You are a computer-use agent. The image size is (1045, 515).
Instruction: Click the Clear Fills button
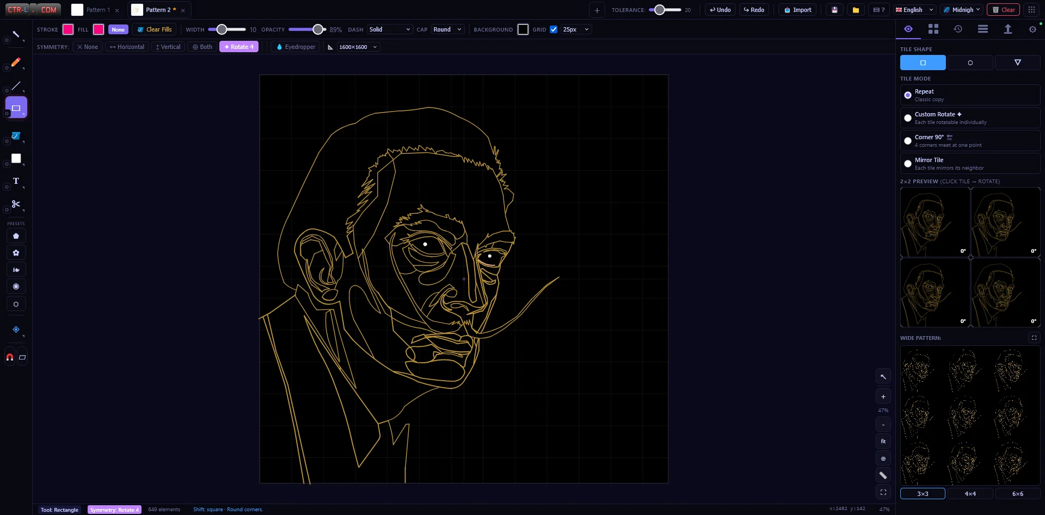(x=154, y=29)
